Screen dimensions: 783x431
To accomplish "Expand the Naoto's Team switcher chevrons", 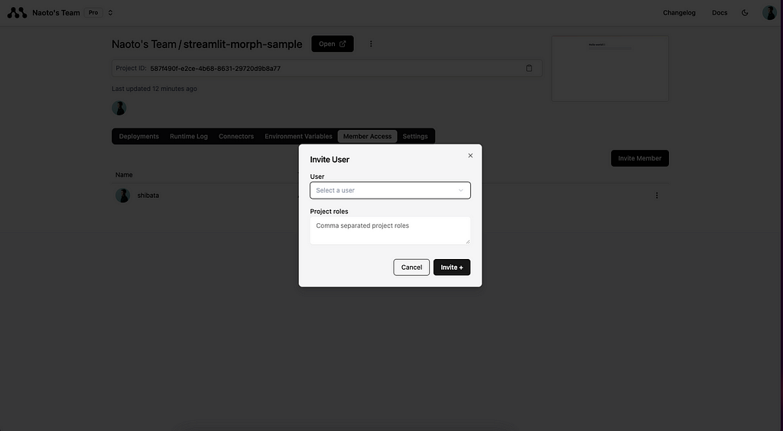I will point(110,13).
